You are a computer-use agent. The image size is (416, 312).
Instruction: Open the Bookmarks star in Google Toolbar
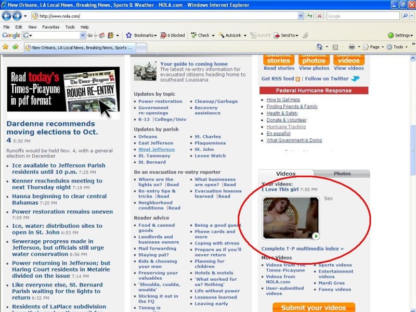click(x=128, y=35)
